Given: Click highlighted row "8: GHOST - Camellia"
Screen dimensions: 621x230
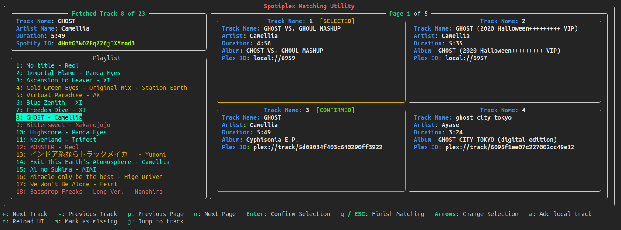Looking at the screenshot, I should click(x=49, y=117).
